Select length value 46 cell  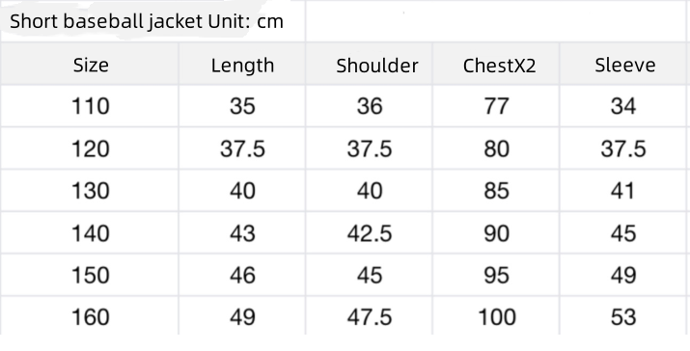tap(242, 275)
